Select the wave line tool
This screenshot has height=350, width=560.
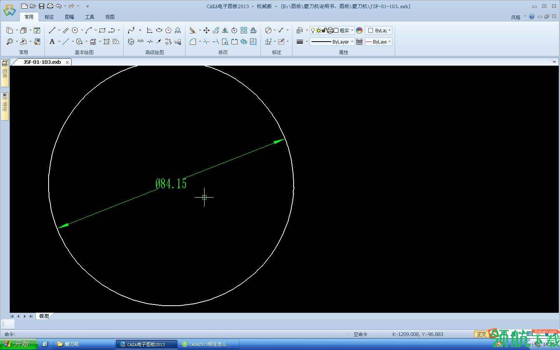coord(140,41)
